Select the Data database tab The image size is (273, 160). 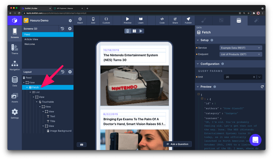point(239,20)
